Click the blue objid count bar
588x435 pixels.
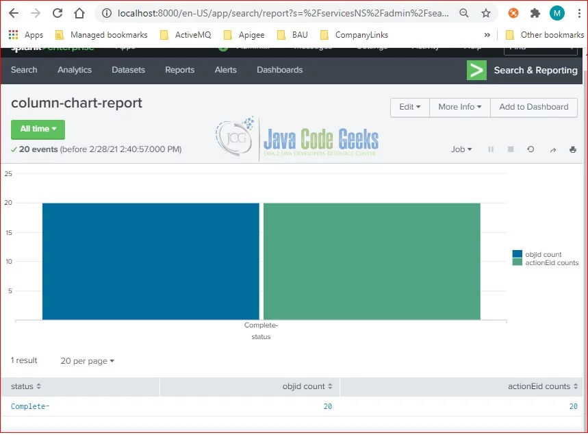[x=151, y=262]
